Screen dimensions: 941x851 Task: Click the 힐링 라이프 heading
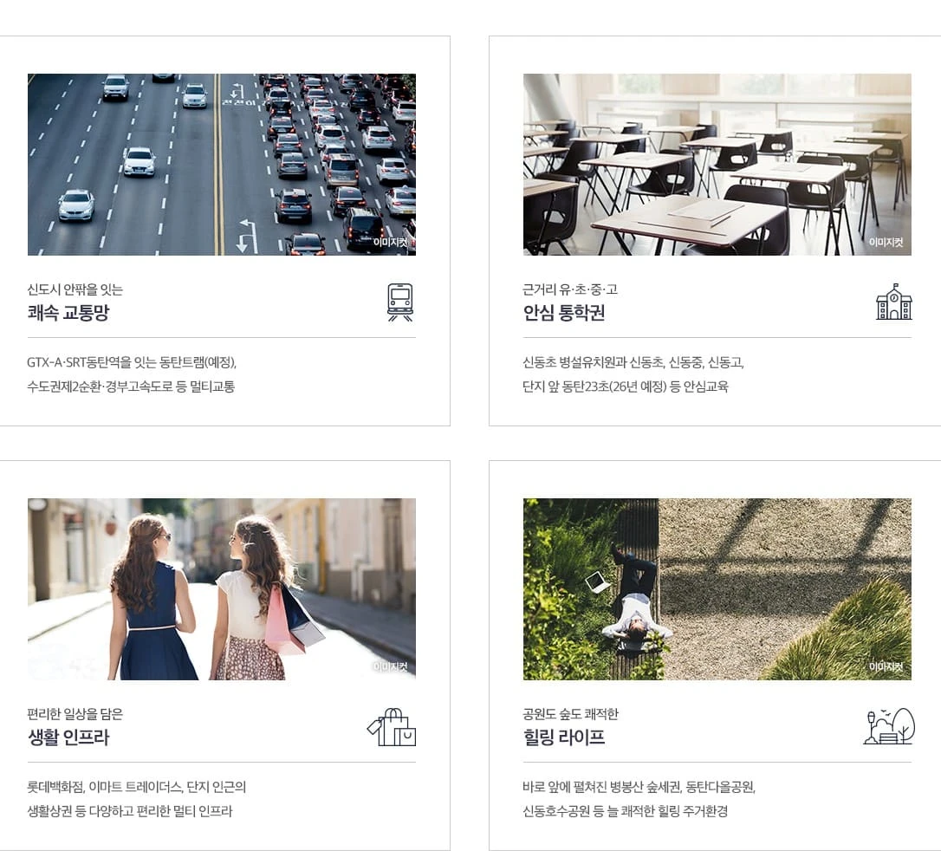[x=564, y=737]
